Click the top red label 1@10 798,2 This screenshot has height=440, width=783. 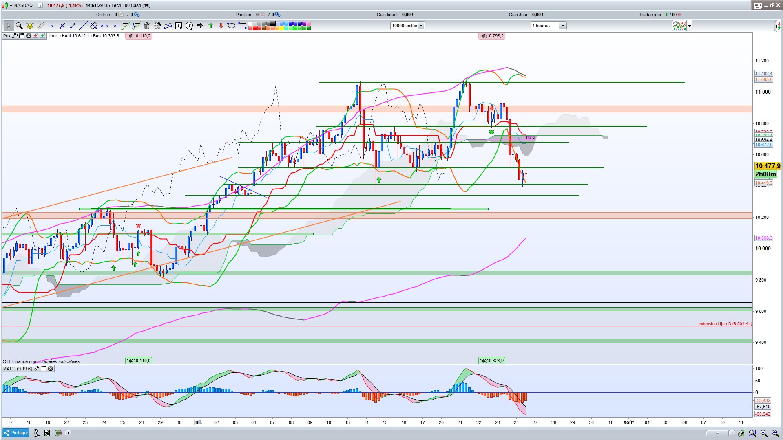[492, 36]
